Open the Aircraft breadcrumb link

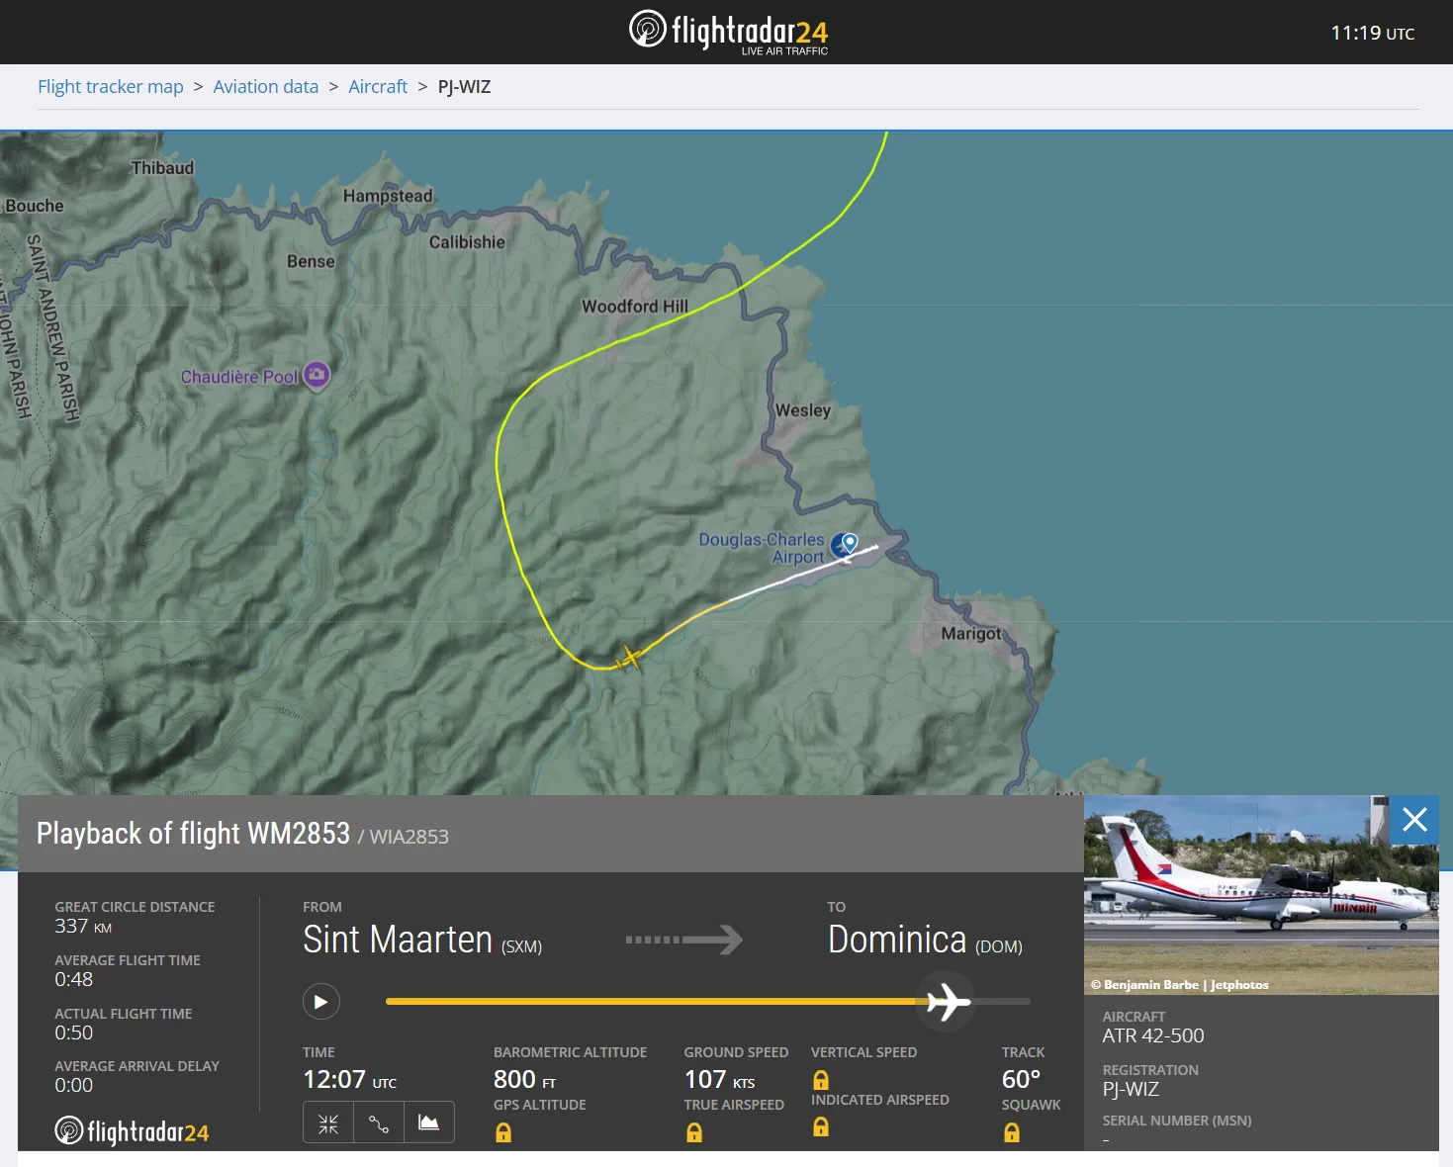[x=378, y=87]
